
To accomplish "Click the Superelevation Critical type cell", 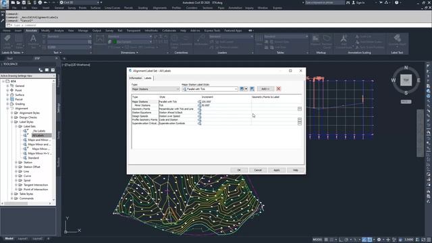I will [x=145, y=123].
